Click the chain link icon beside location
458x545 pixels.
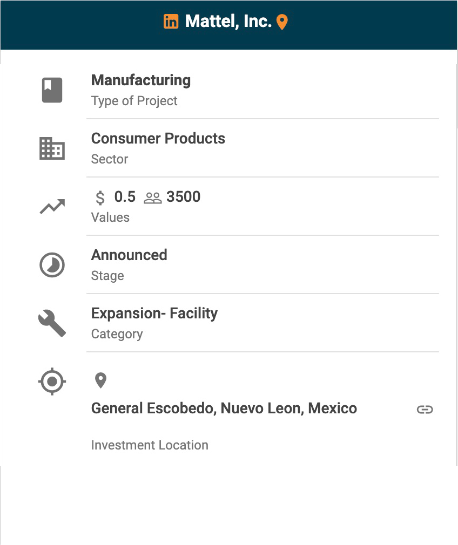point(425,410)
